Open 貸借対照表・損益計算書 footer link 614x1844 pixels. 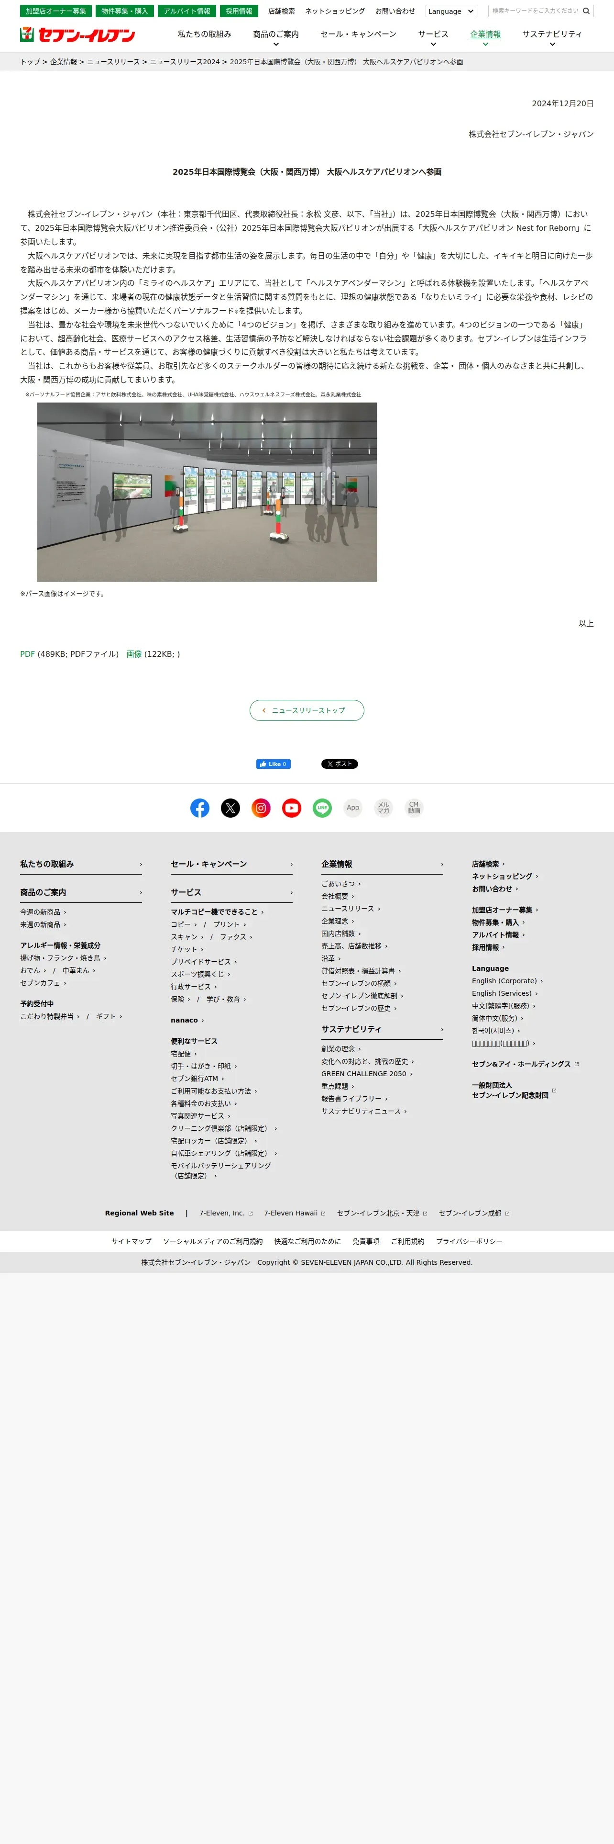[361, 971]
